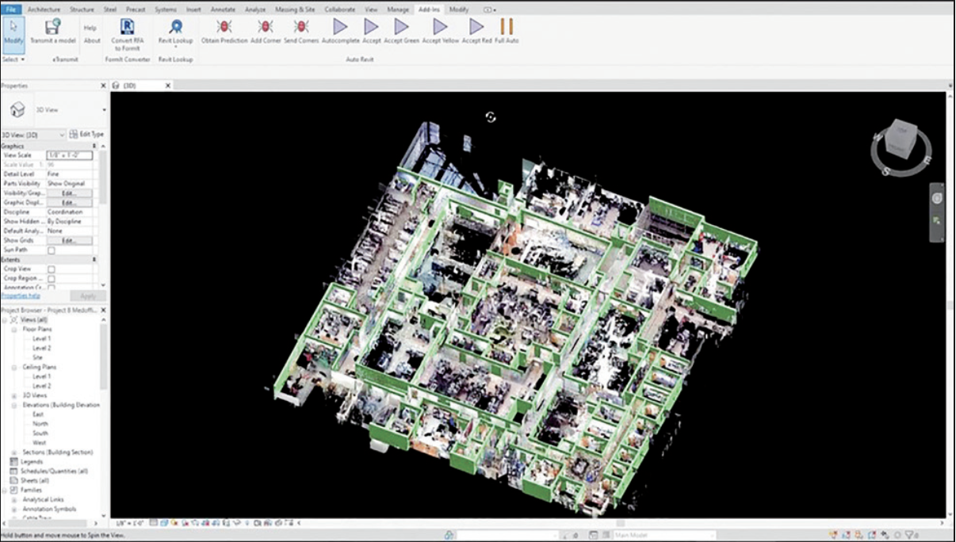The height and width of the screenshot is (542, 956).
Task: Tick the Crop View checkbox
Action: tap(52, 269)
